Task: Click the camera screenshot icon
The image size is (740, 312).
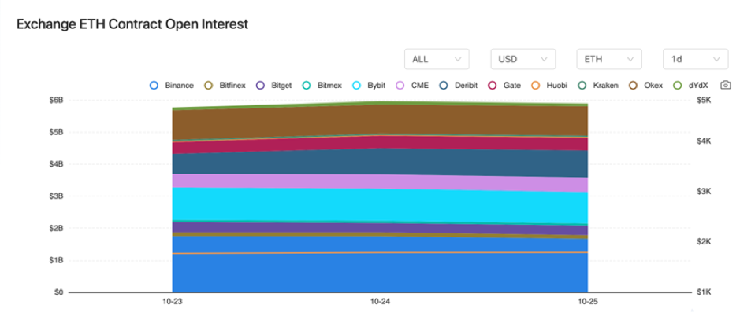Action: point(726,85)
